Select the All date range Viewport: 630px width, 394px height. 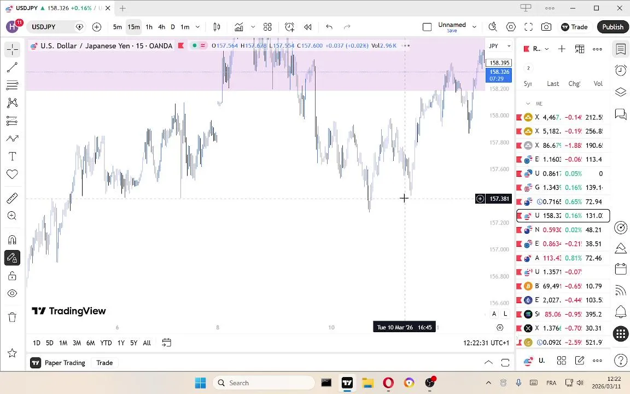tap(147, 343)
